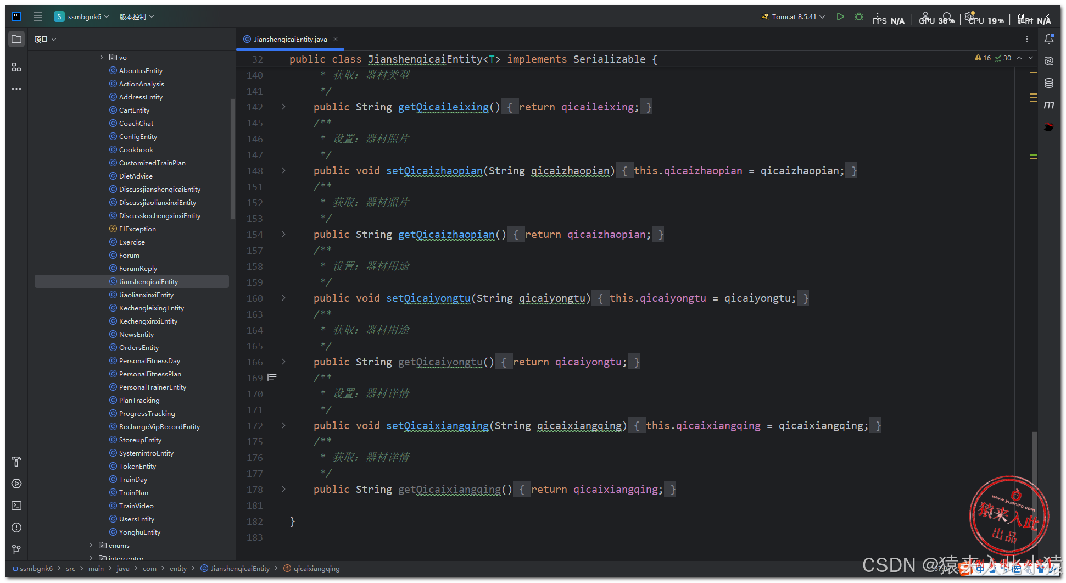Click entity breadcrumb segment
This screenshot has width=1066, height=583.
point(178,568)
